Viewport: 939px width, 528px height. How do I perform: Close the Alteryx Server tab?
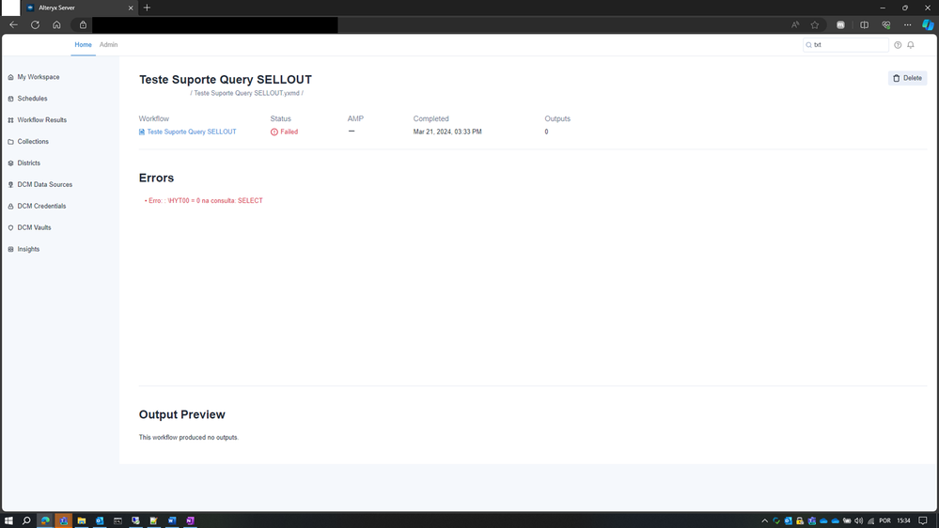131,8
